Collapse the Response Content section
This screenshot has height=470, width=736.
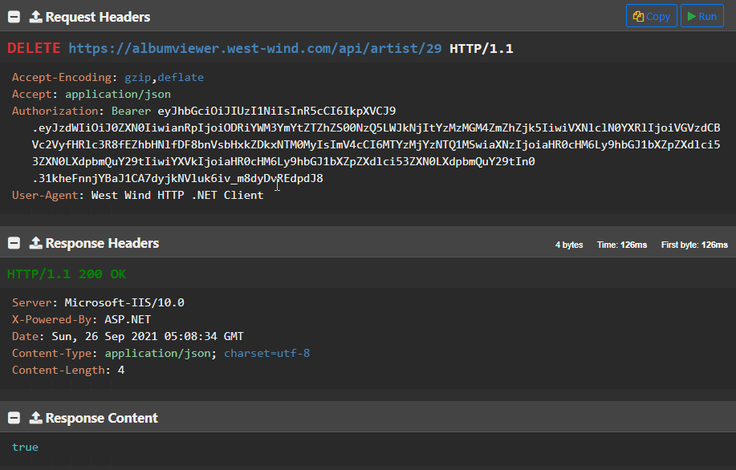click(14, 418)
